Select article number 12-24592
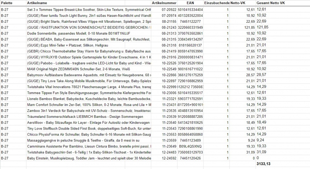 pos(169,158)
